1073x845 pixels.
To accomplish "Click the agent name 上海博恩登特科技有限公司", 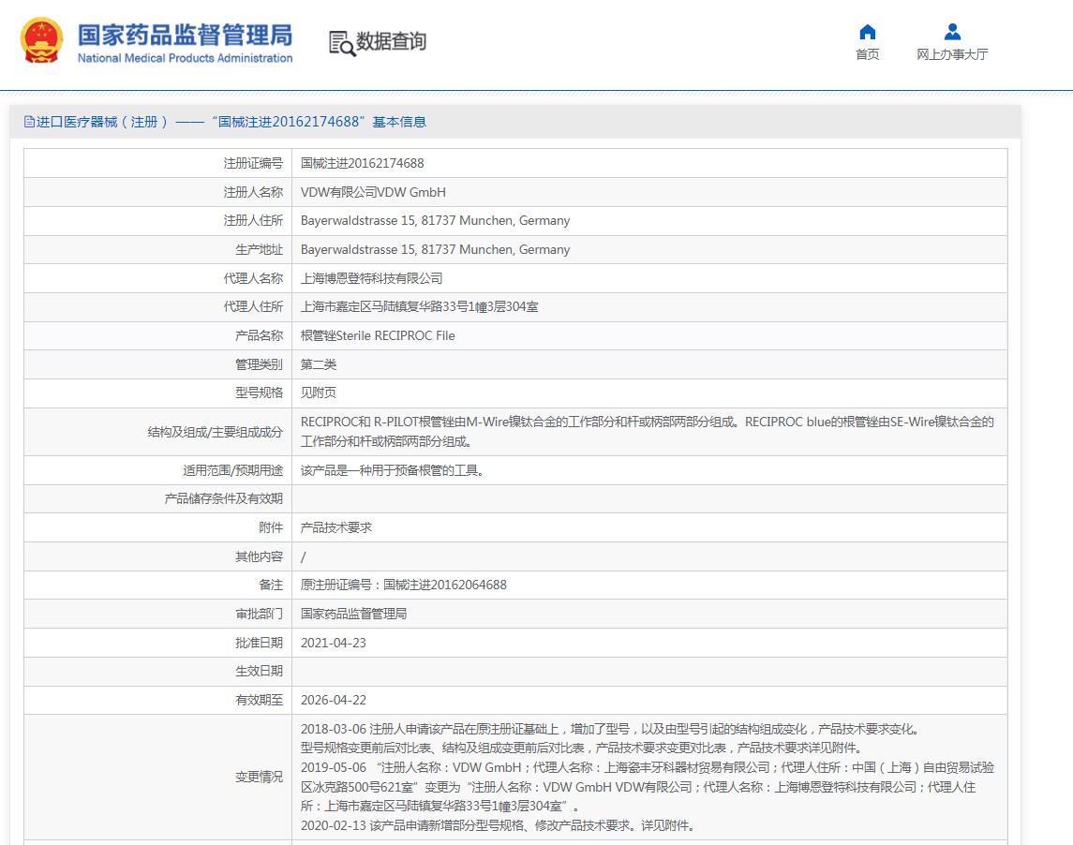I will pos(371,278).
